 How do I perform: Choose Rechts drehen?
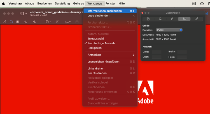tap(110, 73)
